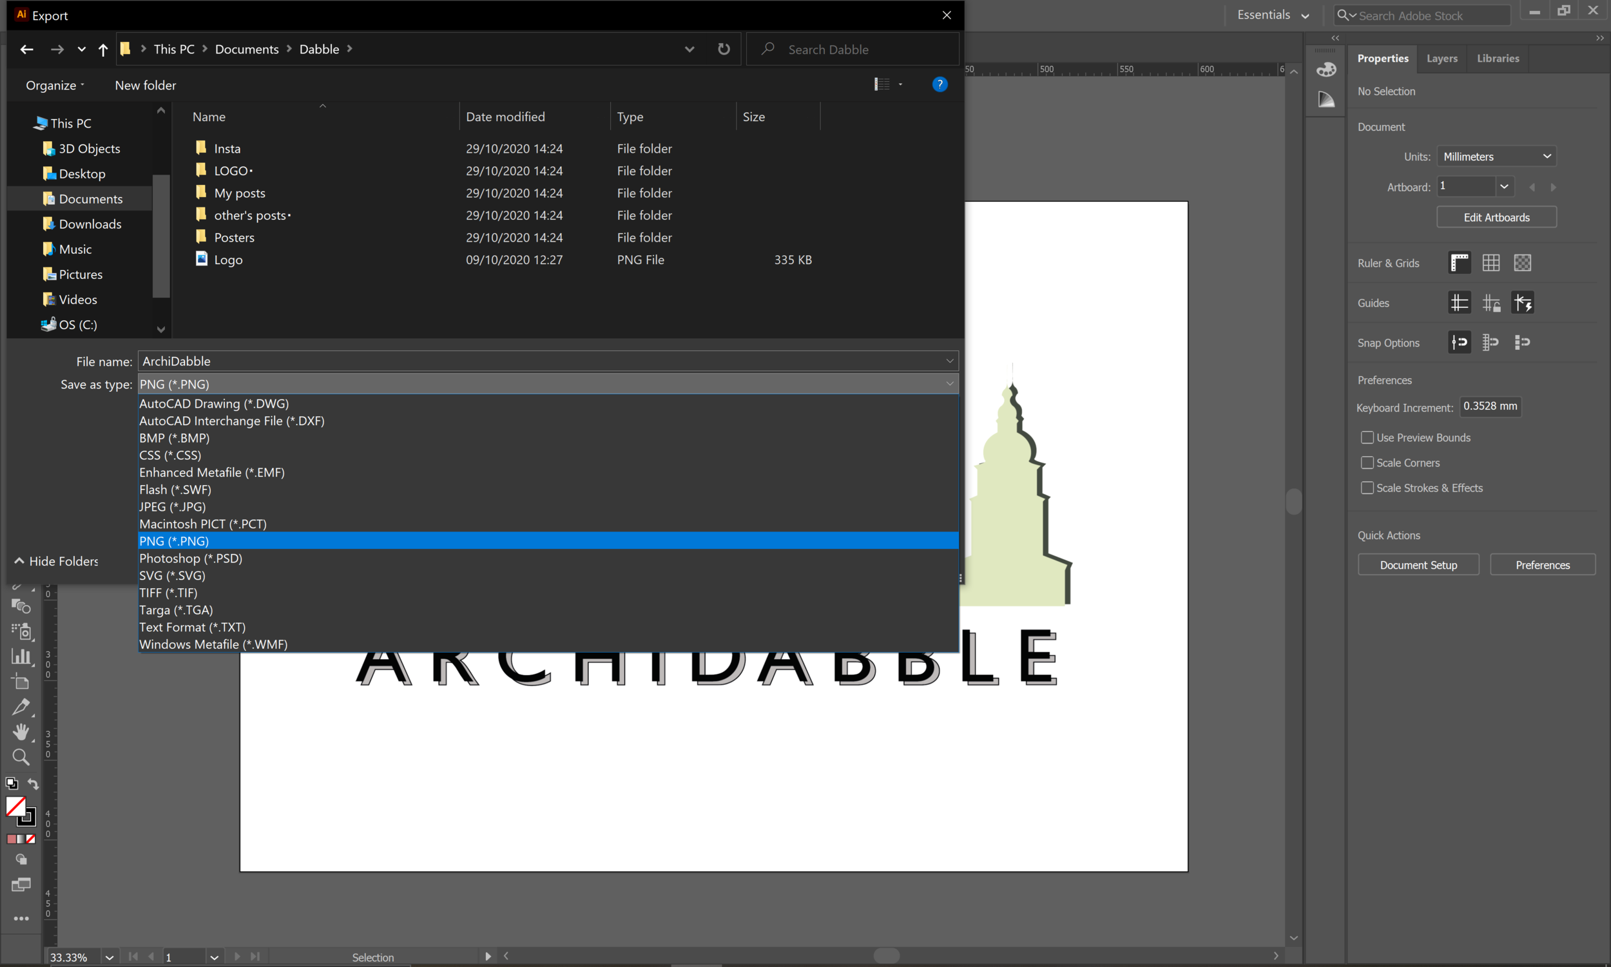This screenshot has height=967, width=1611.
Task: Switch to the Libraries tab
Action: 1498,59
